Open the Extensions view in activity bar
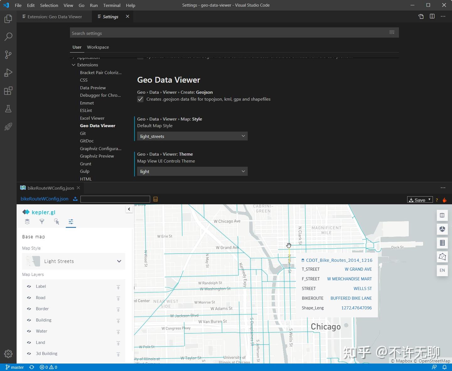This screenshot has height=371, width=452. click(8, 91)
